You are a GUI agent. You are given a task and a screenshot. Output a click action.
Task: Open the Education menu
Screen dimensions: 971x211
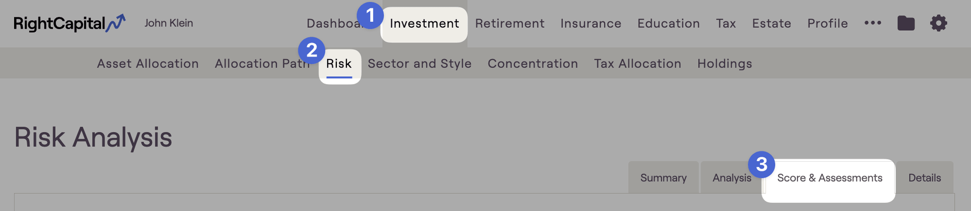tap(669, 24)
